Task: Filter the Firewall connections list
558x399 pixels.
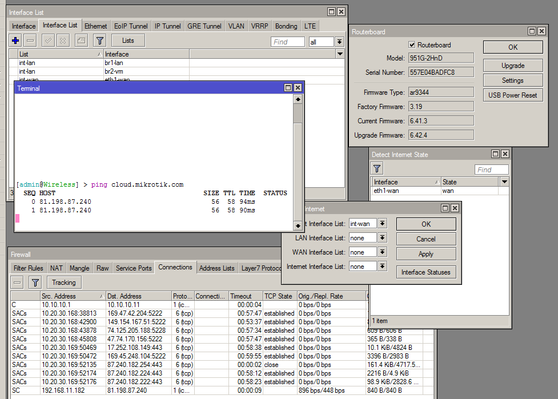Action: pyautogui.click(x=35, y=283)
